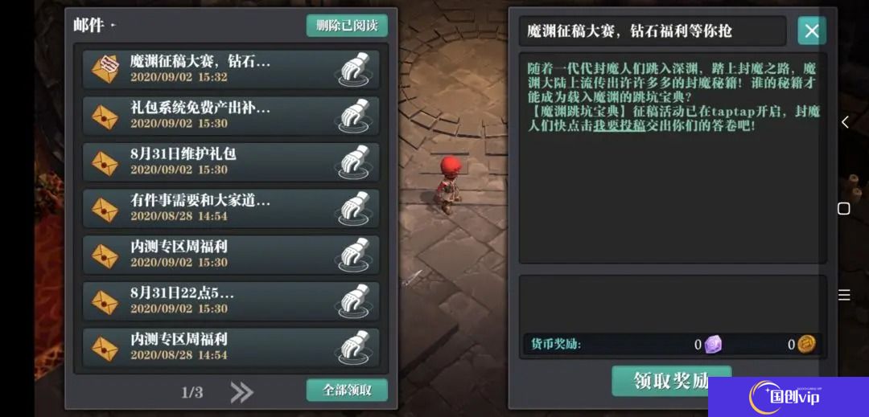Open 有件事需要和大家道 mail entry
Viewport: 869px width, 417px height.
(x=231, y=209)
